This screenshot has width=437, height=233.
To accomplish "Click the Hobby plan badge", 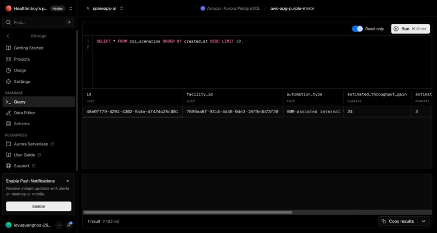I will click(x=57, y=8).
